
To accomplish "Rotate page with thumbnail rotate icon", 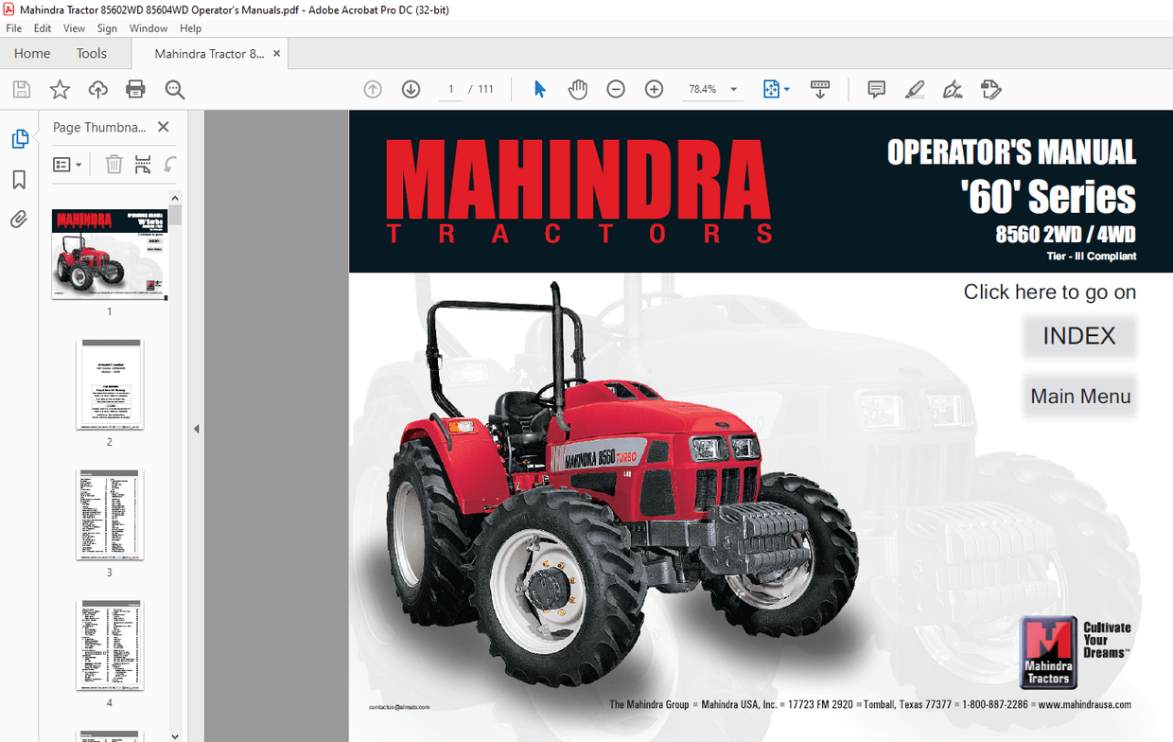I will 170,164.
